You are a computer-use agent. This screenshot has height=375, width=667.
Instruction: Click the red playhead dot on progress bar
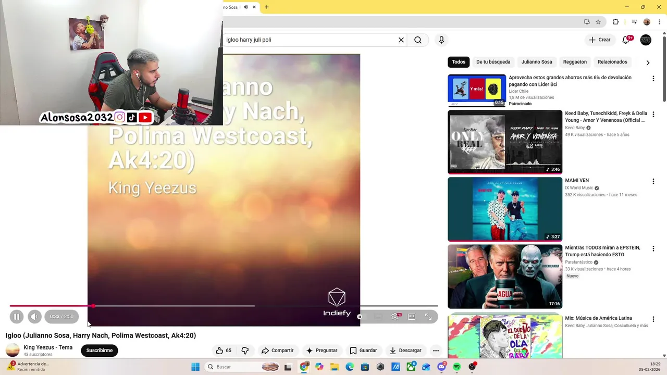[93, 306]
